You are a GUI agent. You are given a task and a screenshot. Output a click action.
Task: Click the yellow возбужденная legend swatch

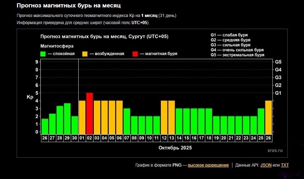click(85, 54)
